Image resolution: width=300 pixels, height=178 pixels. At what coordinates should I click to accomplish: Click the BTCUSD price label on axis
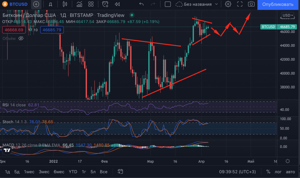[x=268, y=27]
